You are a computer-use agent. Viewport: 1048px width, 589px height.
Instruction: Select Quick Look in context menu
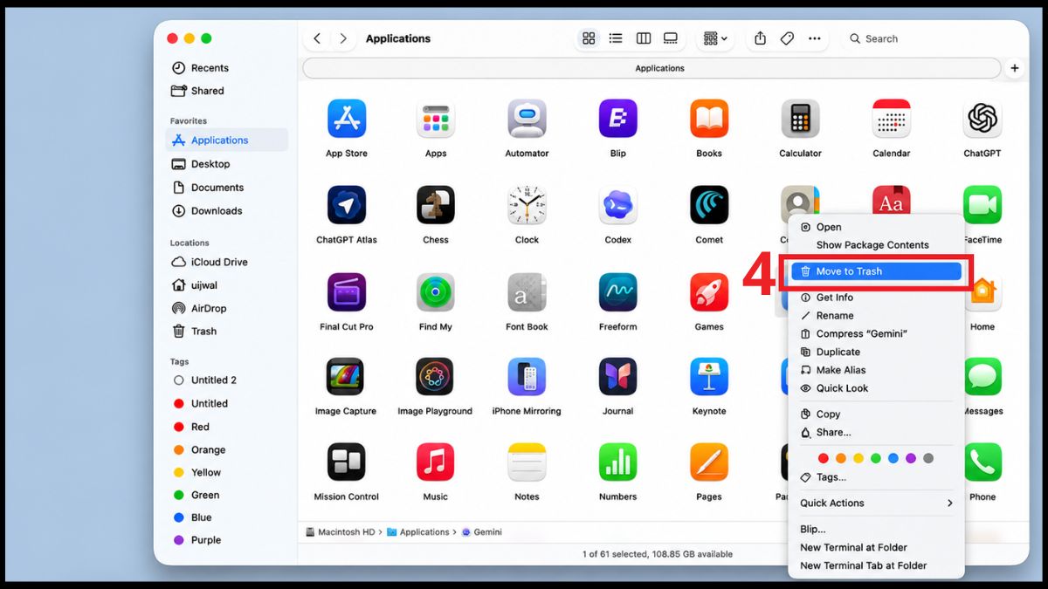point(877,388)
